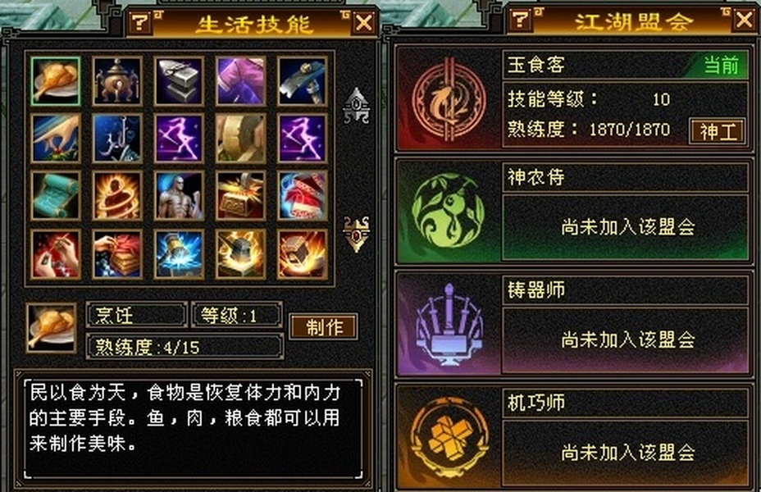
Task: Click the skill list up arrow
Action: point(357,106)
